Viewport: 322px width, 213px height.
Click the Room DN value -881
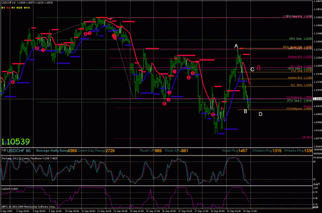[x=184, y=151]
